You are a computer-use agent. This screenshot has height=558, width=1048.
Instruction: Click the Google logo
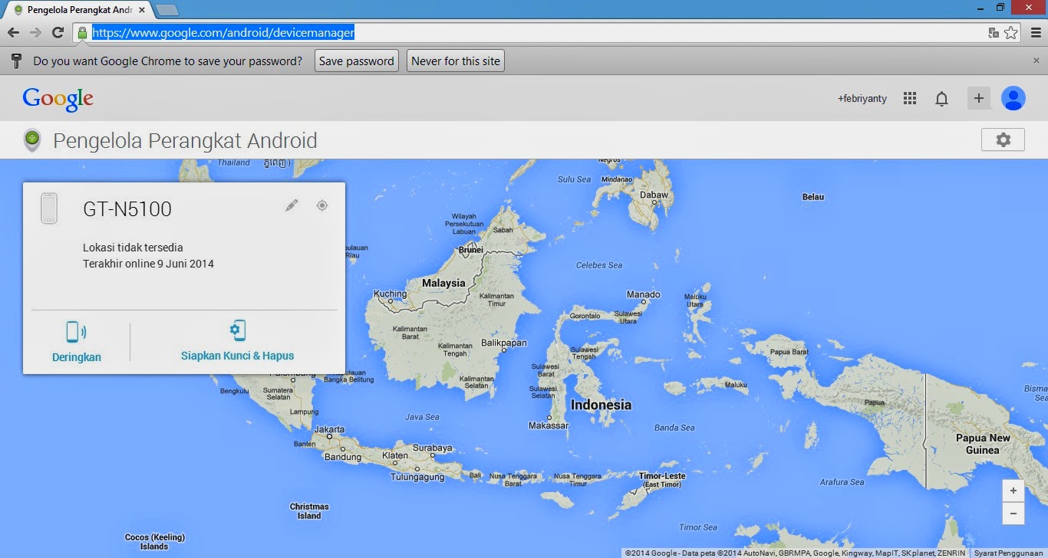click(x=58, y=99)
